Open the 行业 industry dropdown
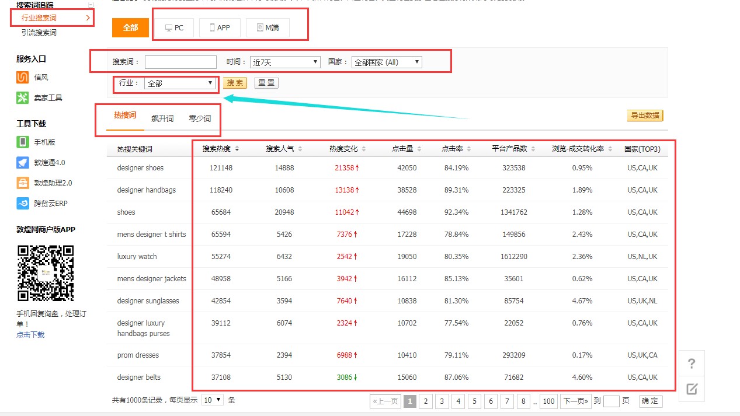The height and width of the screenshot is (416, 740). pos(180,83)
